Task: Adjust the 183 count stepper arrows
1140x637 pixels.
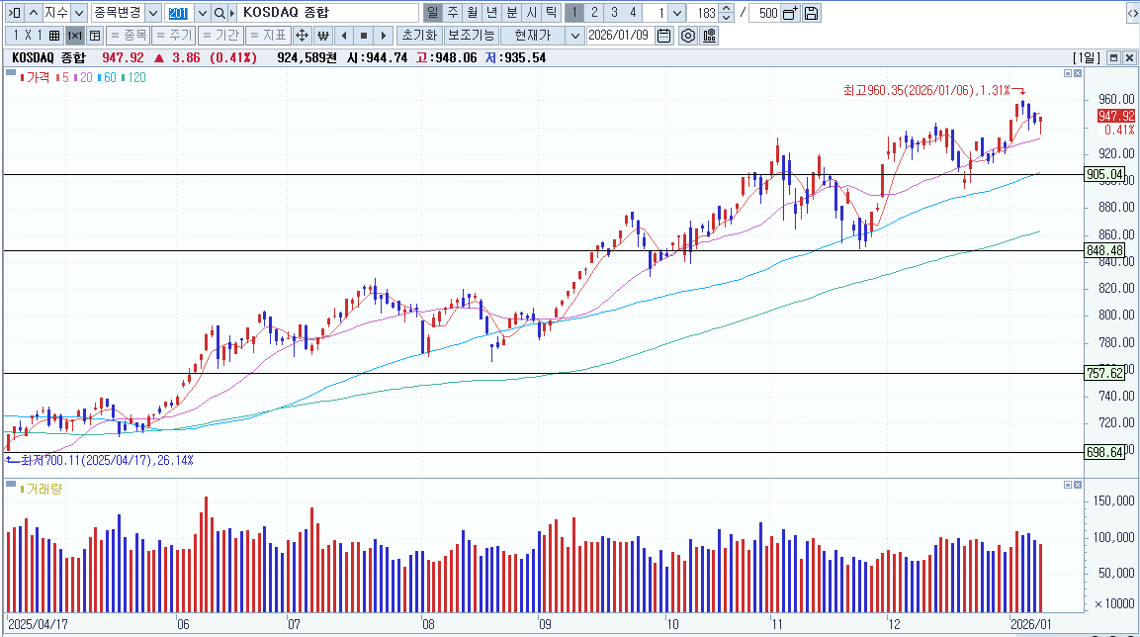Action: coord(726,12)
